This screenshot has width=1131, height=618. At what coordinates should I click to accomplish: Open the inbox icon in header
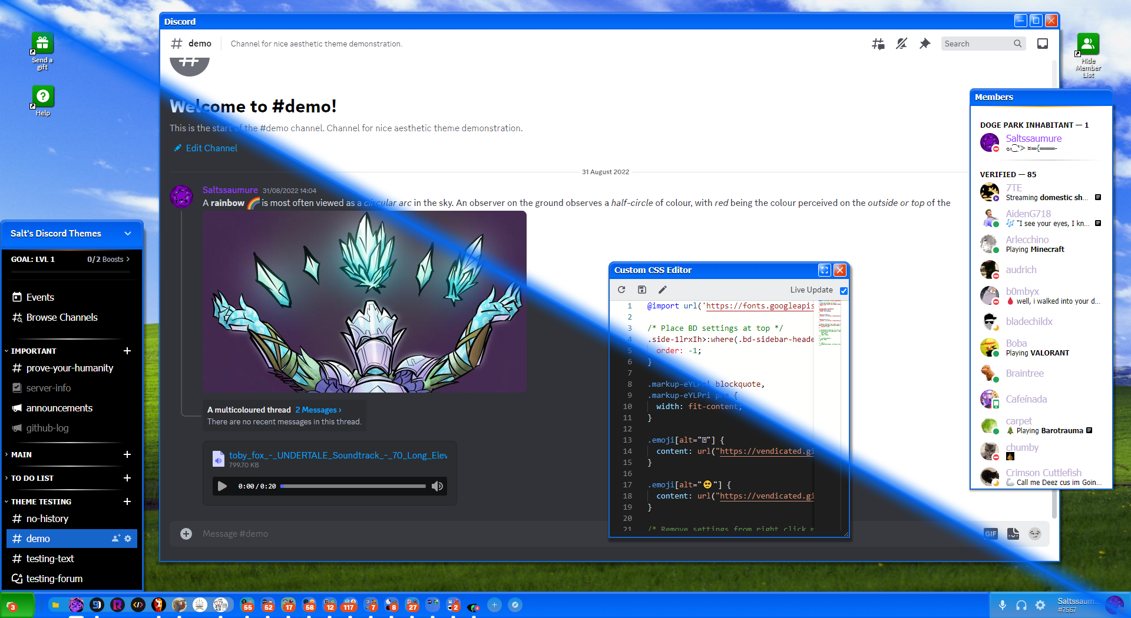[1042, 44]
